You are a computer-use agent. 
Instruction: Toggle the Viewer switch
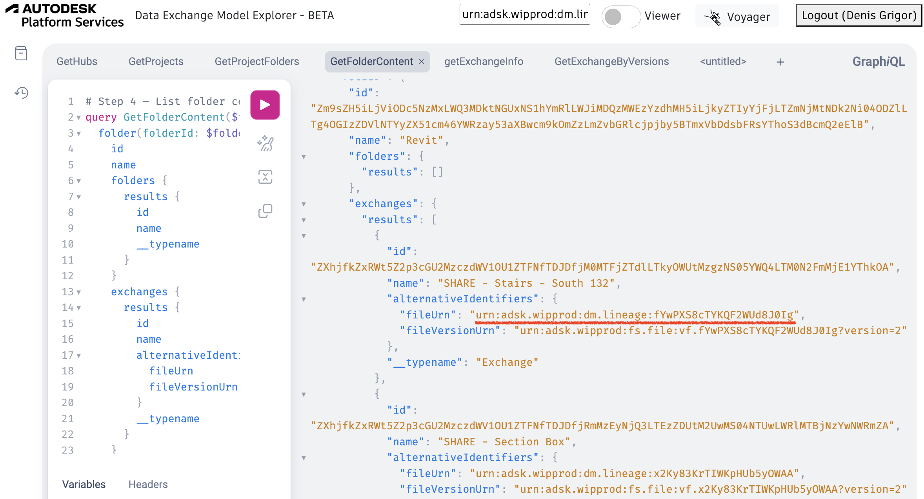[621, 16]
